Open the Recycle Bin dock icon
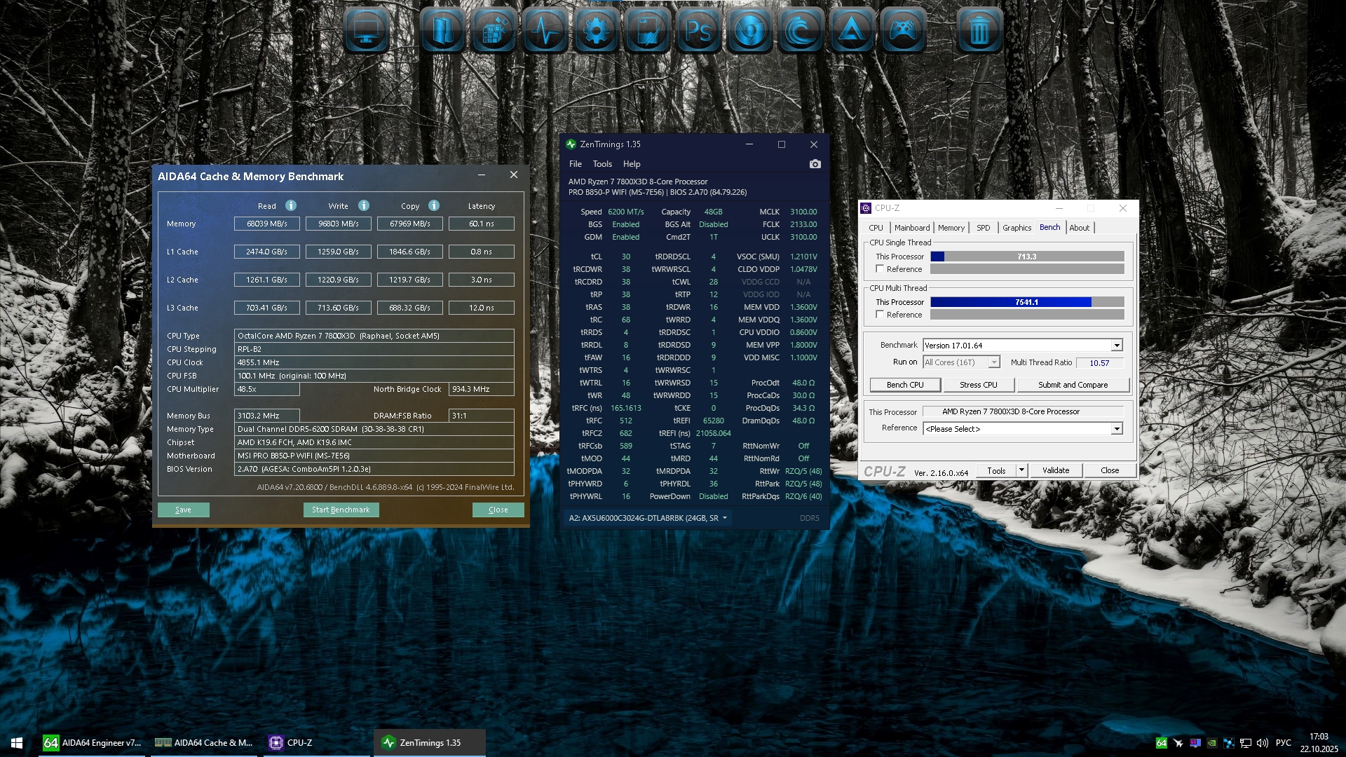The image size is (1346, 757). point(979,31)
